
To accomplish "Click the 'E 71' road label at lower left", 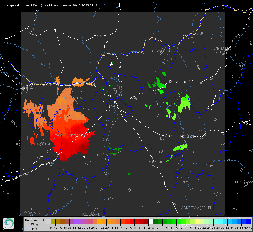I will (x=15, y=178).
